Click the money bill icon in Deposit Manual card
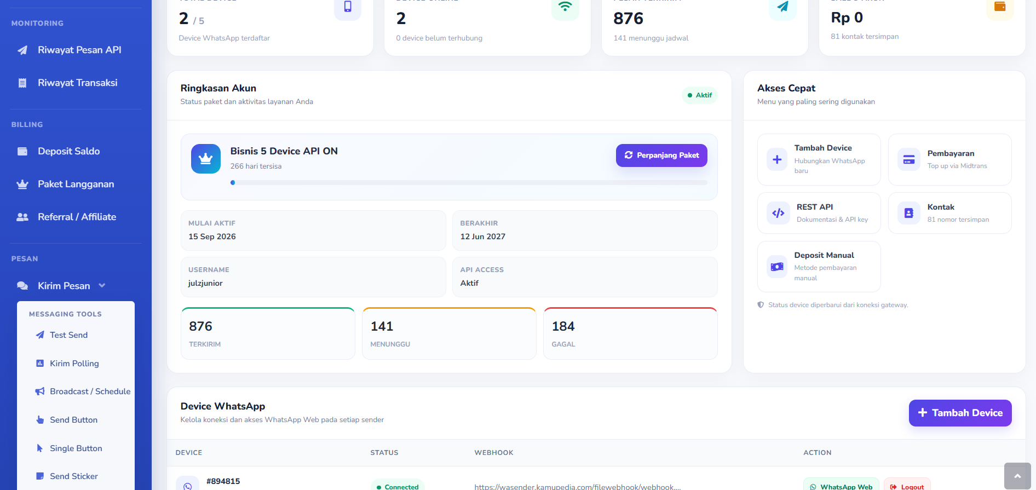The width and height of the screenshot is (1036, 490). [777, 267]
